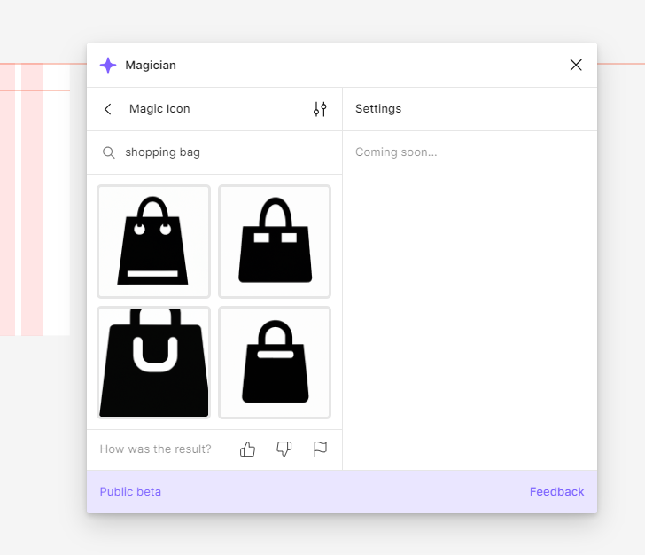Image resolution: width=645 pixels, height=555 pixels.
Task: Select the bag with a horizontal stripe
Action: 275,363
